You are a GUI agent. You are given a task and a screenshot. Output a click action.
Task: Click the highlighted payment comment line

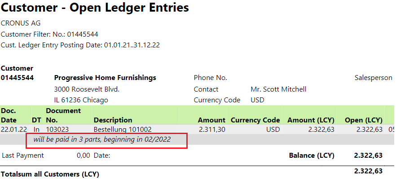click(x=102, y=139)
